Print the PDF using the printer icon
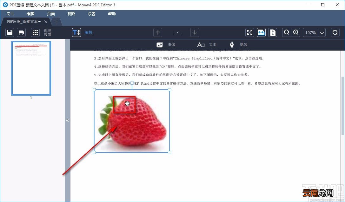Screen dimensions: 345x202 pos(21,33)
